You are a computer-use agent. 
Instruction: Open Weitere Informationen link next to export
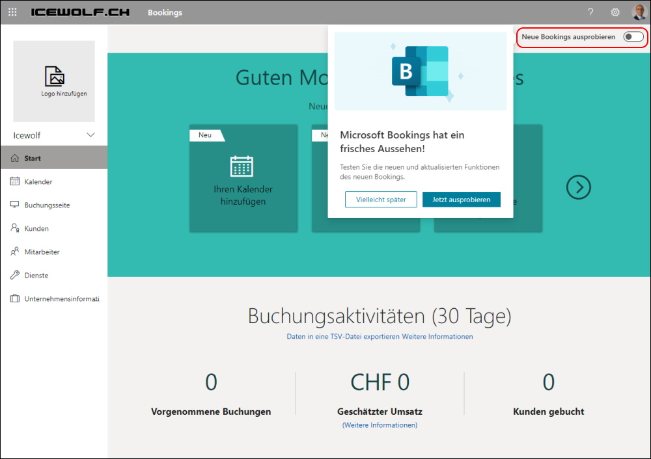[x=437, y=337]
